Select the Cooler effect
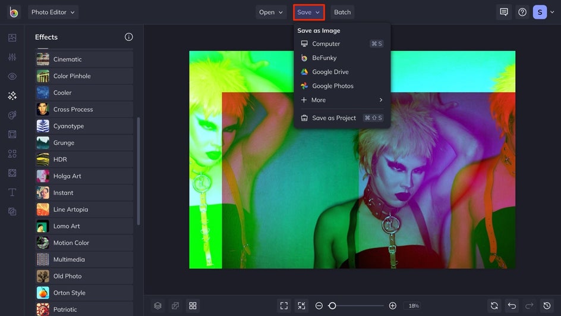 click(x=84, y=92)
